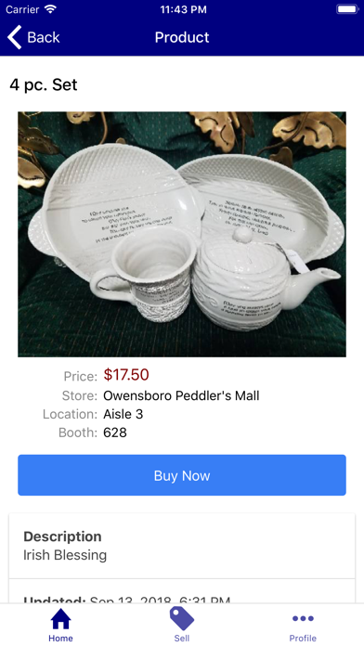Select the $17.50 price text
The width and height of the screenshot is (364, 646).
[126, 375]
